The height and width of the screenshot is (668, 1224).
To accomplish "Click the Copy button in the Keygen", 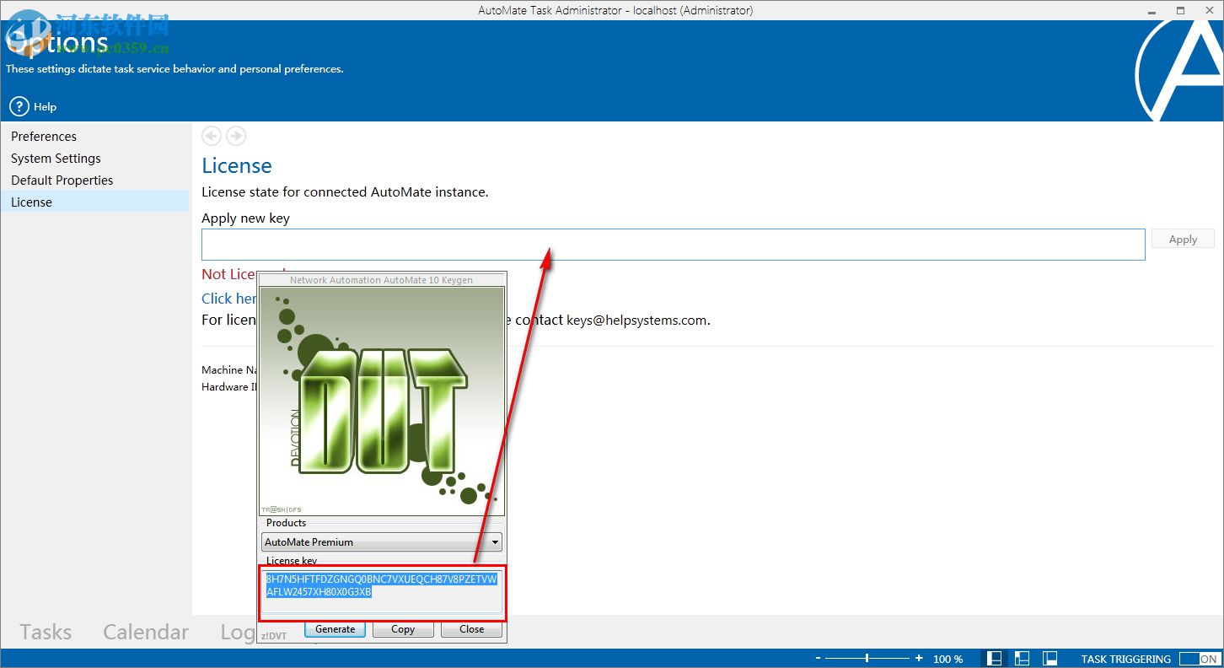I will (x=403, y=628).
